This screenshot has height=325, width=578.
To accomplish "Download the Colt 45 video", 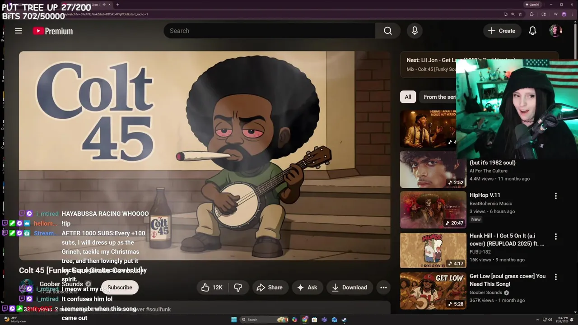I will [349, 288].
